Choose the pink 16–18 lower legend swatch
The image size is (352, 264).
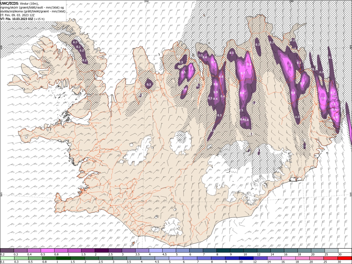pos(288,258)
